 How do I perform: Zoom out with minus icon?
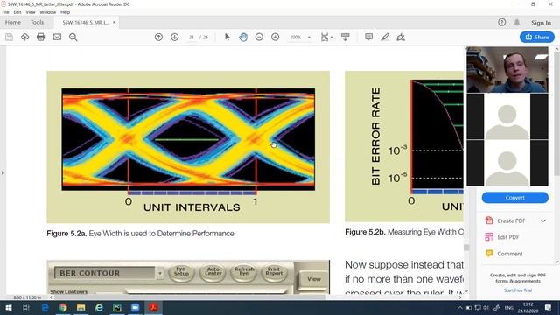[x=259, y=37]
